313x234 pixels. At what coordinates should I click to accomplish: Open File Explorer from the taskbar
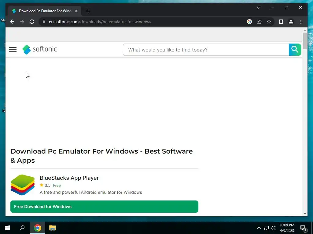(52, 228)
